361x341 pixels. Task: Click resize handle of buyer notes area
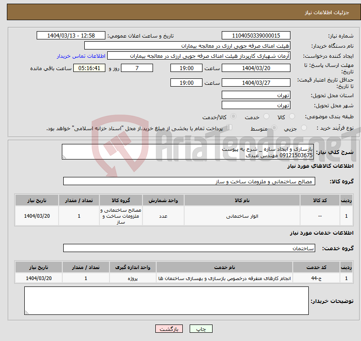click(27, 313)
